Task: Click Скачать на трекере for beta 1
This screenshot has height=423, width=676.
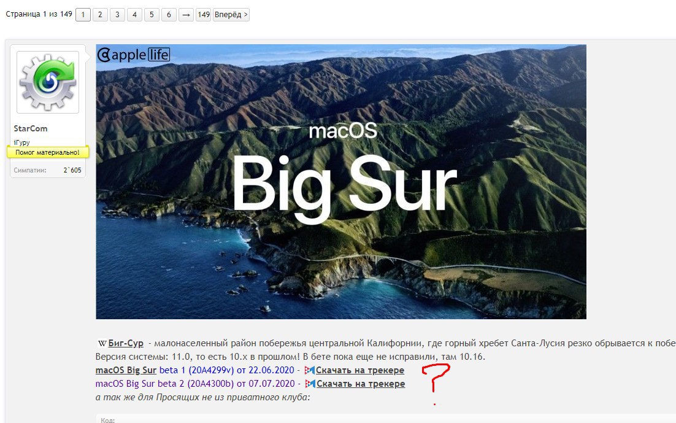Action: click(360, 370)
